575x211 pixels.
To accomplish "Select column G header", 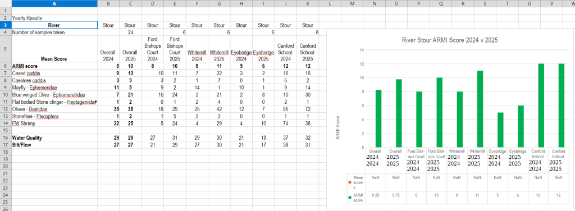I will click(x=219, y=3).
